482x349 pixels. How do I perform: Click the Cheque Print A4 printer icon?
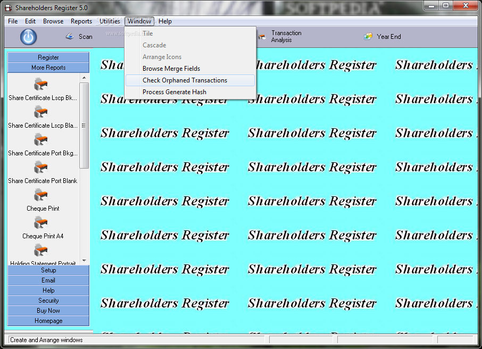pyautogui.click(x=41, y=222)
